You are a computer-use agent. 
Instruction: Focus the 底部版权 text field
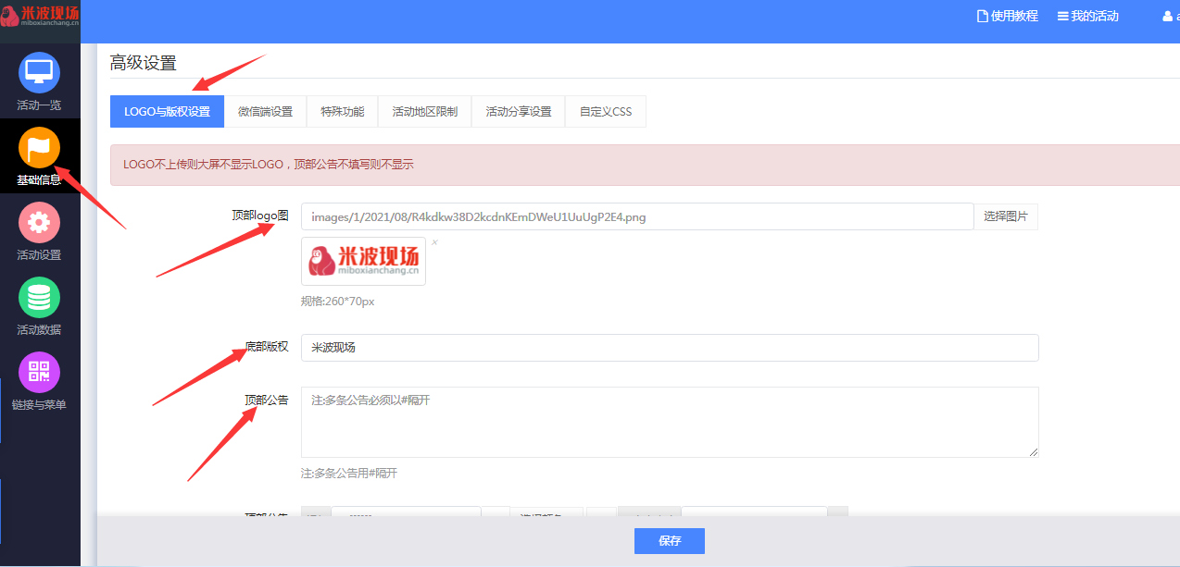[x=669, y=348]
